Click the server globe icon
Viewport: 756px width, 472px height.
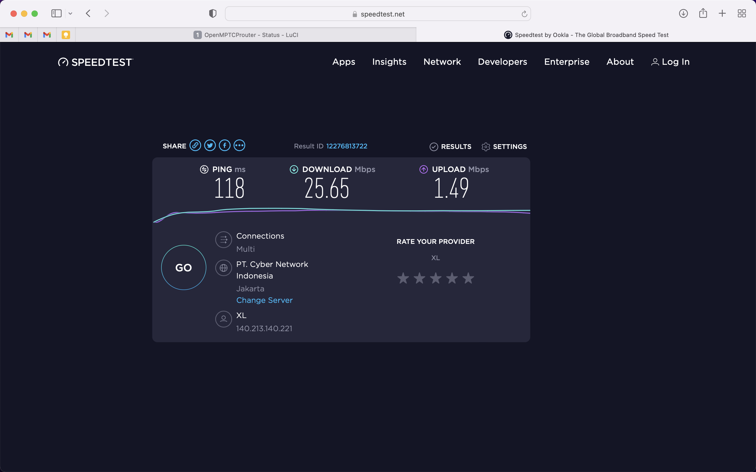coord(224,268)
